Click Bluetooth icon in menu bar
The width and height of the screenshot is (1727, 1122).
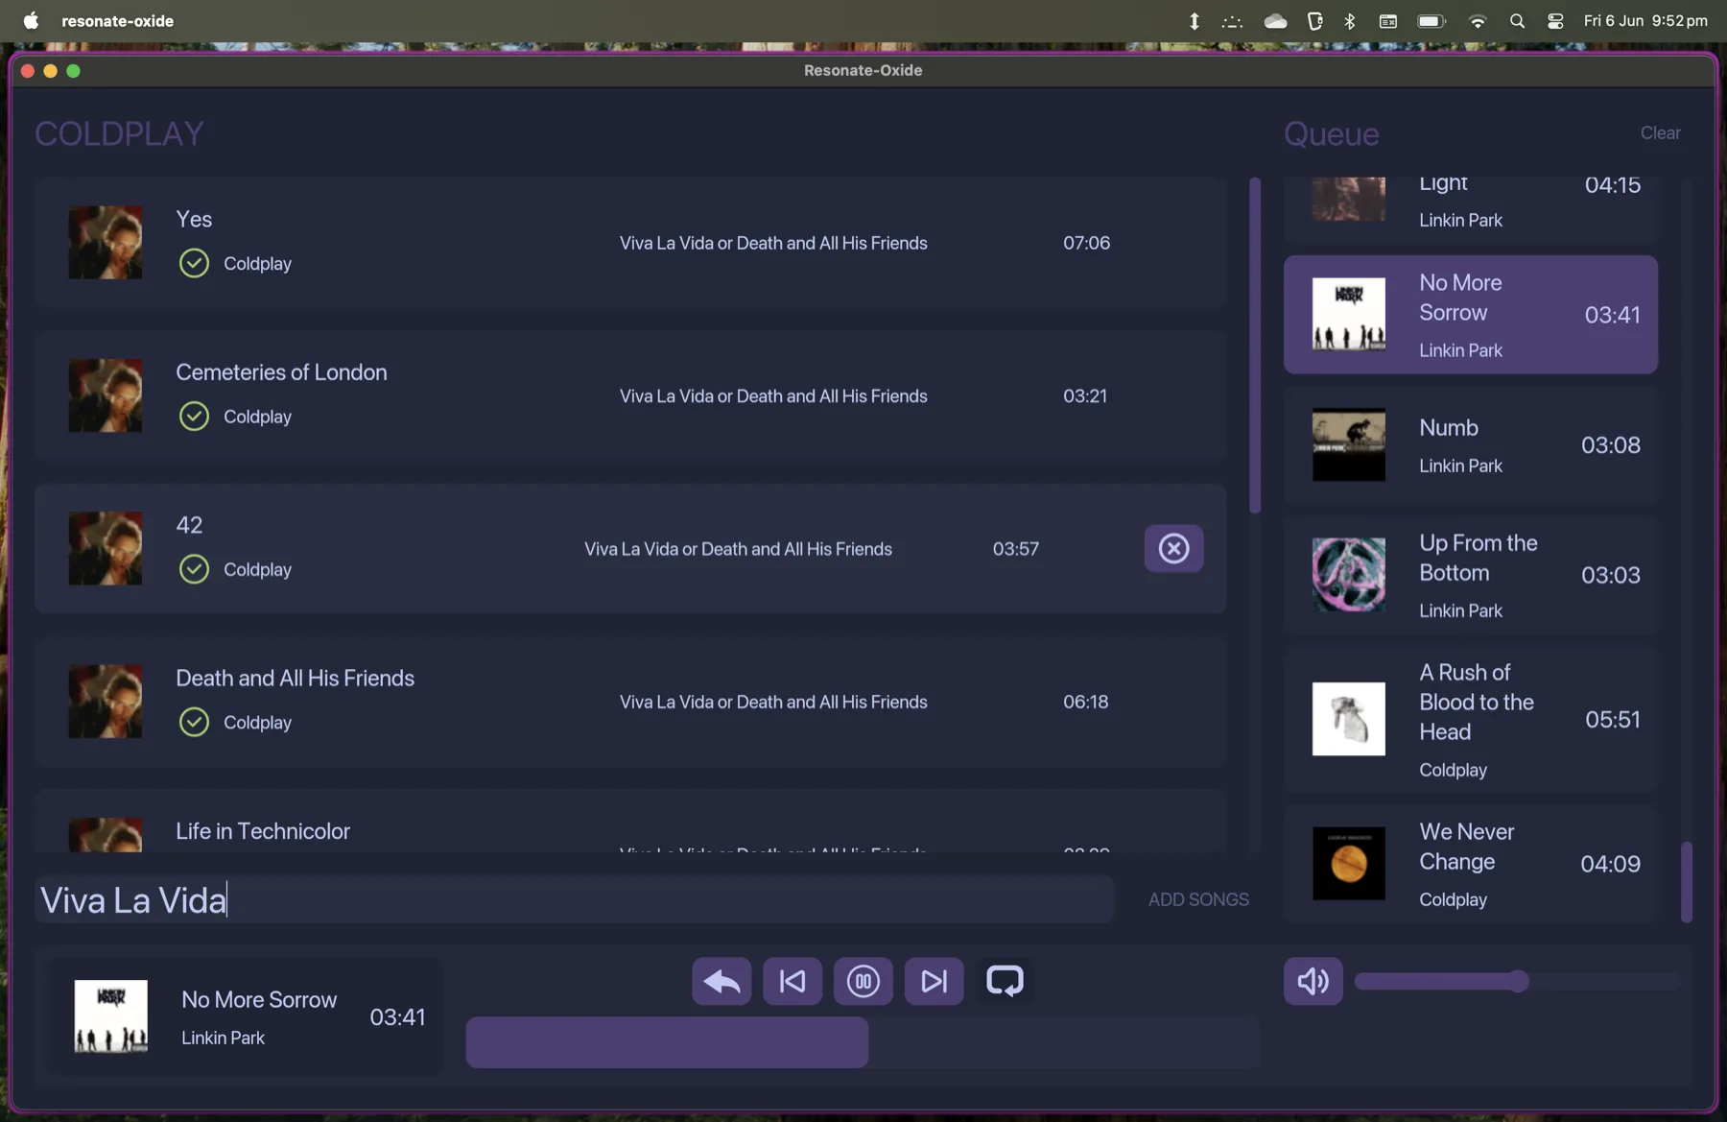tap(1349, 21)
